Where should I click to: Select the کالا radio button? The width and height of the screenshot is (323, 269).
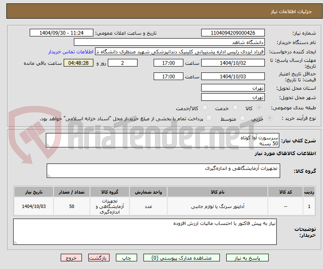[x=259, y=108]
